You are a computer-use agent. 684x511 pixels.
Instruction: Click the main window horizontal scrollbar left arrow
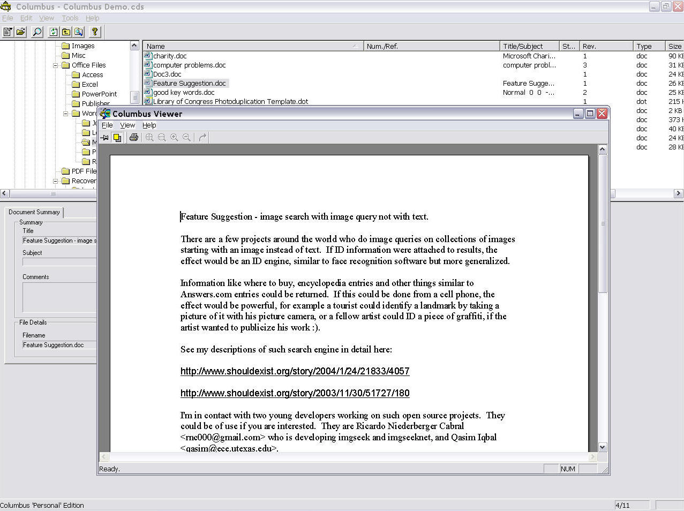(x=5, y=193)
